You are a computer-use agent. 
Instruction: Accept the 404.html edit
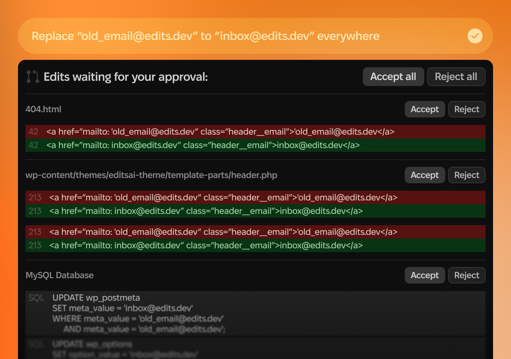[x=425, y=109]
